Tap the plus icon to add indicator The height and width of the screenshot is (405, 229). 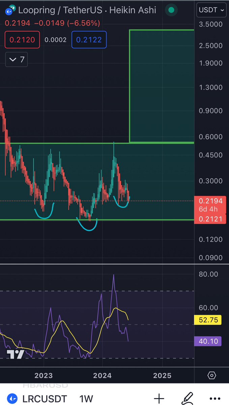(x=159, y=399)
